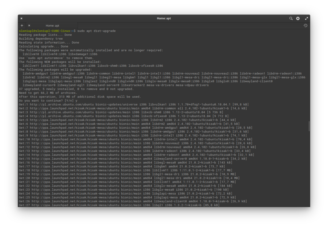The height and width of the screenshot is (228, 328).
Task: Click '37 upgraded, 5 newly installed' summary line
Action: click(x=76, y=89)
